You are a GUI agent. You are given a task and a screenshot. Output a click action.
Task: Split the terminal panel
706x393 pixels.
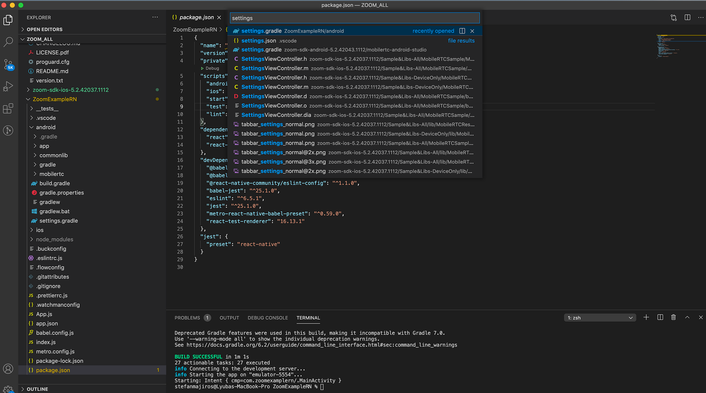[x=660, y=317]
